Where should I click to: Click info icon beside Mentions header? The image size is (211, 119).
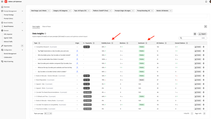[x=127, y=43]
